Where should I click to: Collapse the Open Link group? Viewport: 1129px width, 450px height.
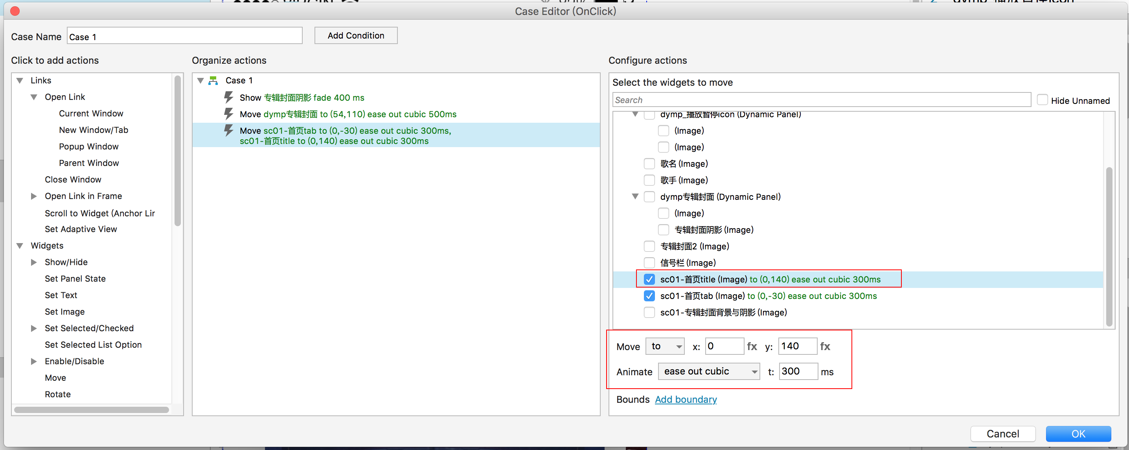tap(34, 97)
